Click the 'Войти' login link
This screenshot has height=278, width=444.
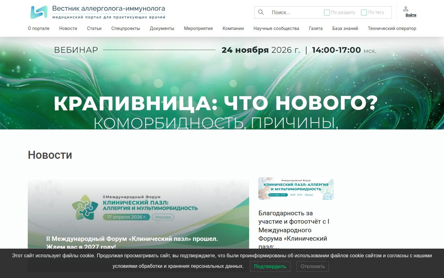click(411, 15)
